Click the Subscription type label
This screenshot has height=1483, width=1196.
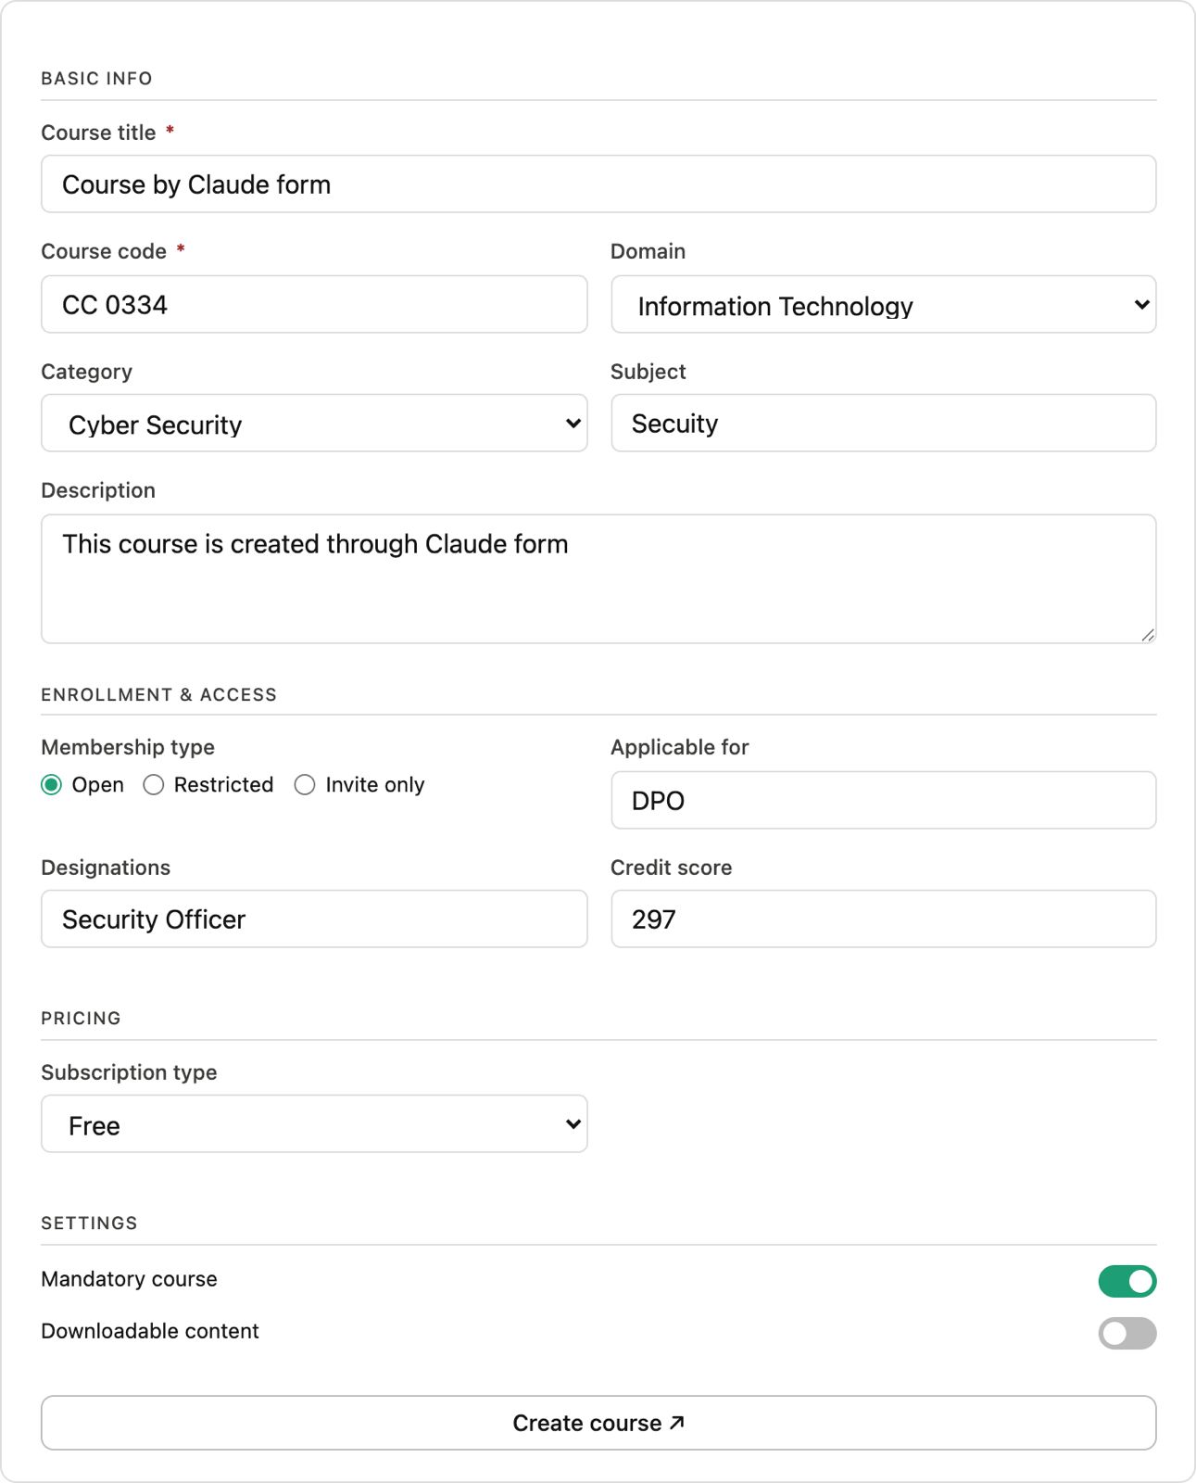tap(129, 1072)
